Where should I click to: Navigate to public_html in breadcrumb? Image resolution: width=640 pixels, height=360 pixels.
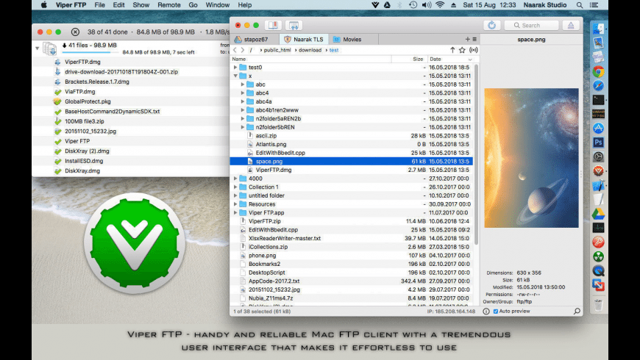point(277,50)
